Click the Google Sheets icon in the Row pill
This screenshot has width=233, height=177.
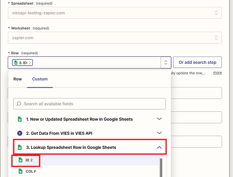[16, 62]
